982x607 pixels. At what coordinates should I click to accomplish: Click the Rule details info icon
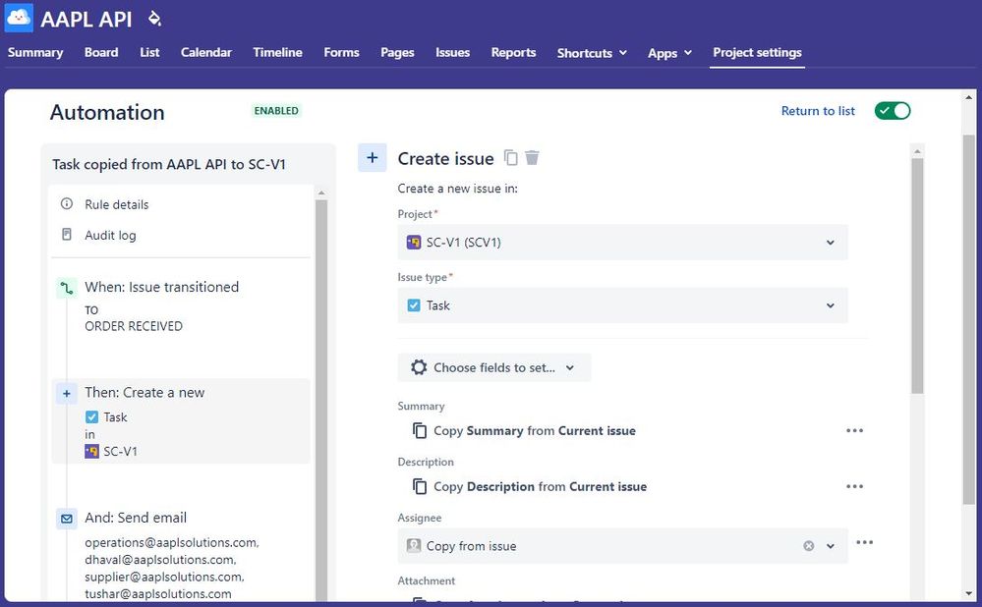(x=67, y=204)
